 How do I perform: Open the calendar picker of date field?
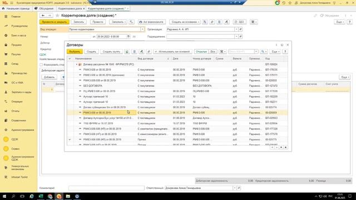click(128, 37)
